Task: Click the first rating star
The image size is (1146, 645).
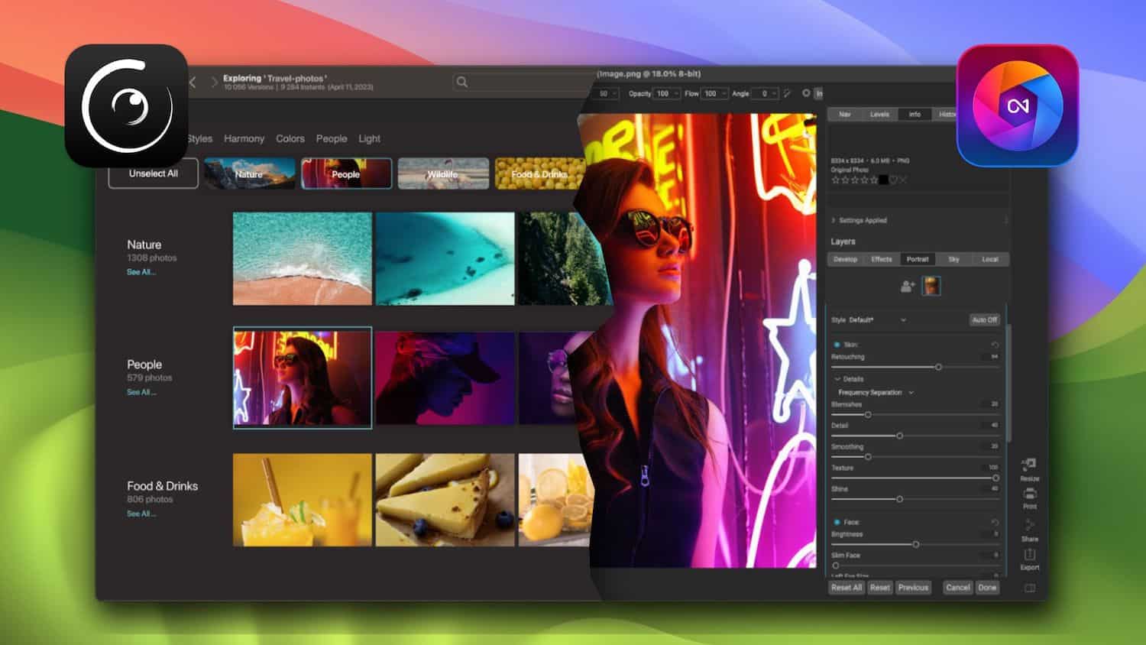Action: click(x=835, y=180)
